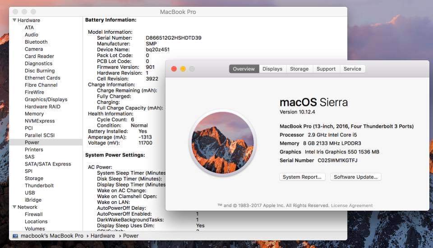Image resolution: width=433 pixels, height=248 pixels.
Task: Click the serial number C02SWM1KGTFJ
Action: pos(337,160)
